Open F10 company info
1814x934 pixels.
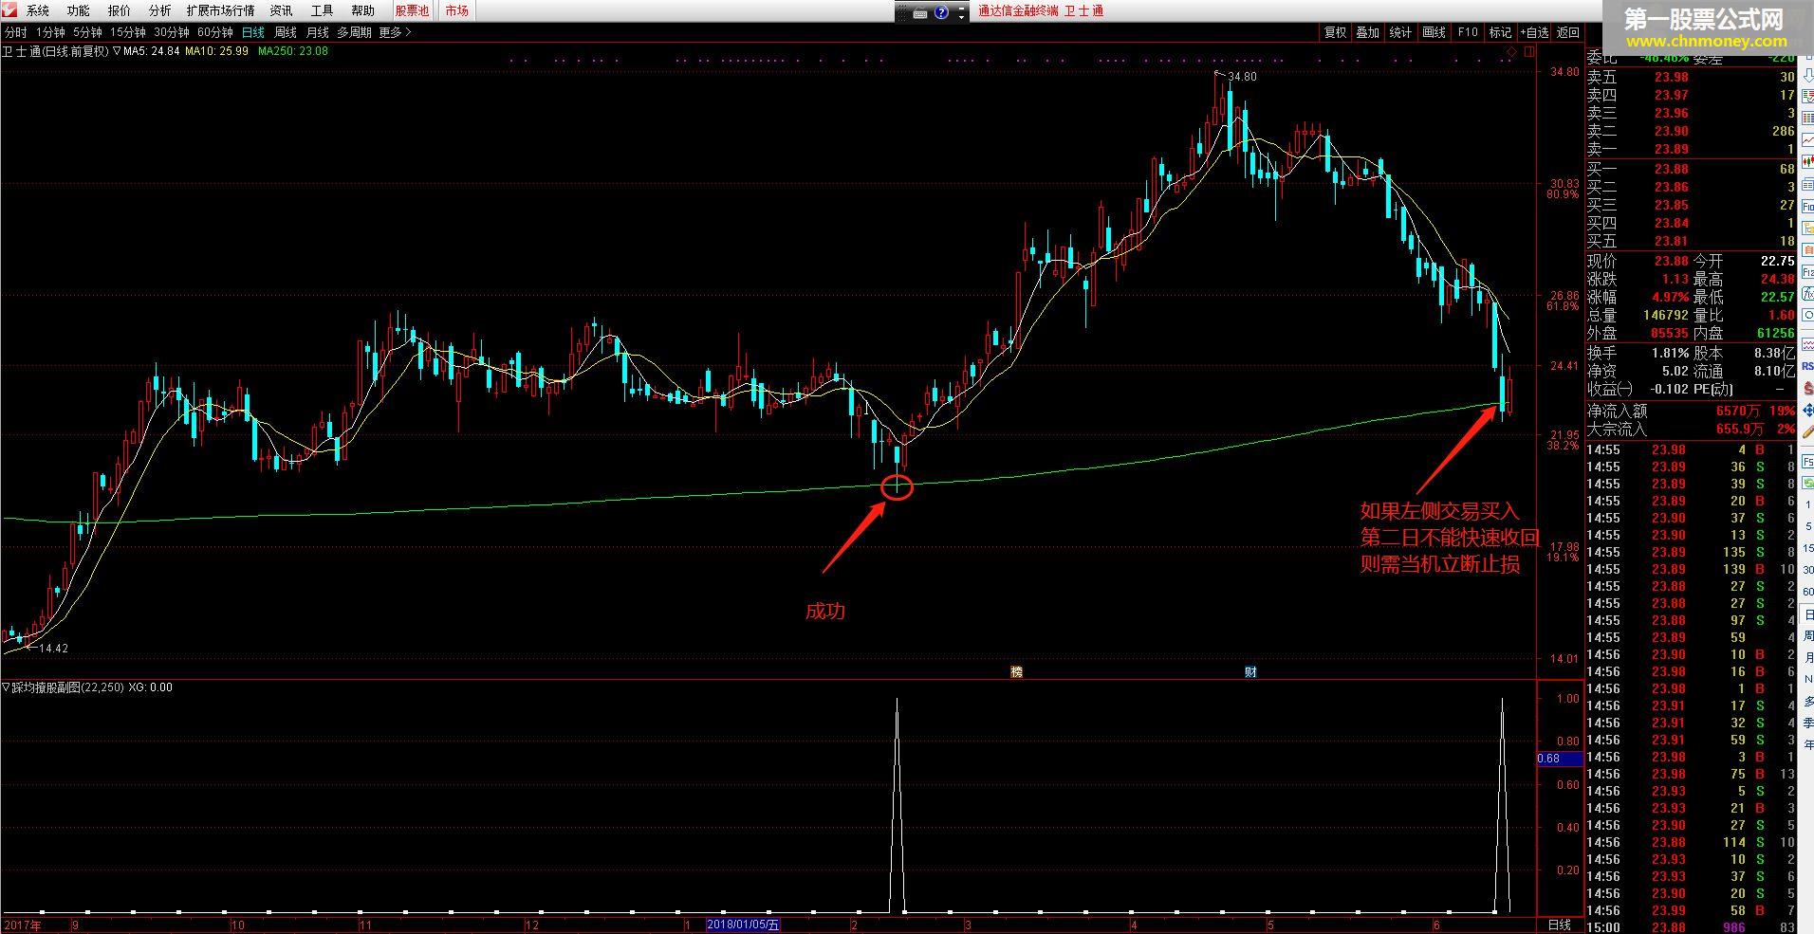1468,32
